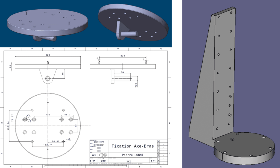The height and width of the screenshot is (168, 280).
Task: Select the "46" height dimension
Action: click(63, 74)
